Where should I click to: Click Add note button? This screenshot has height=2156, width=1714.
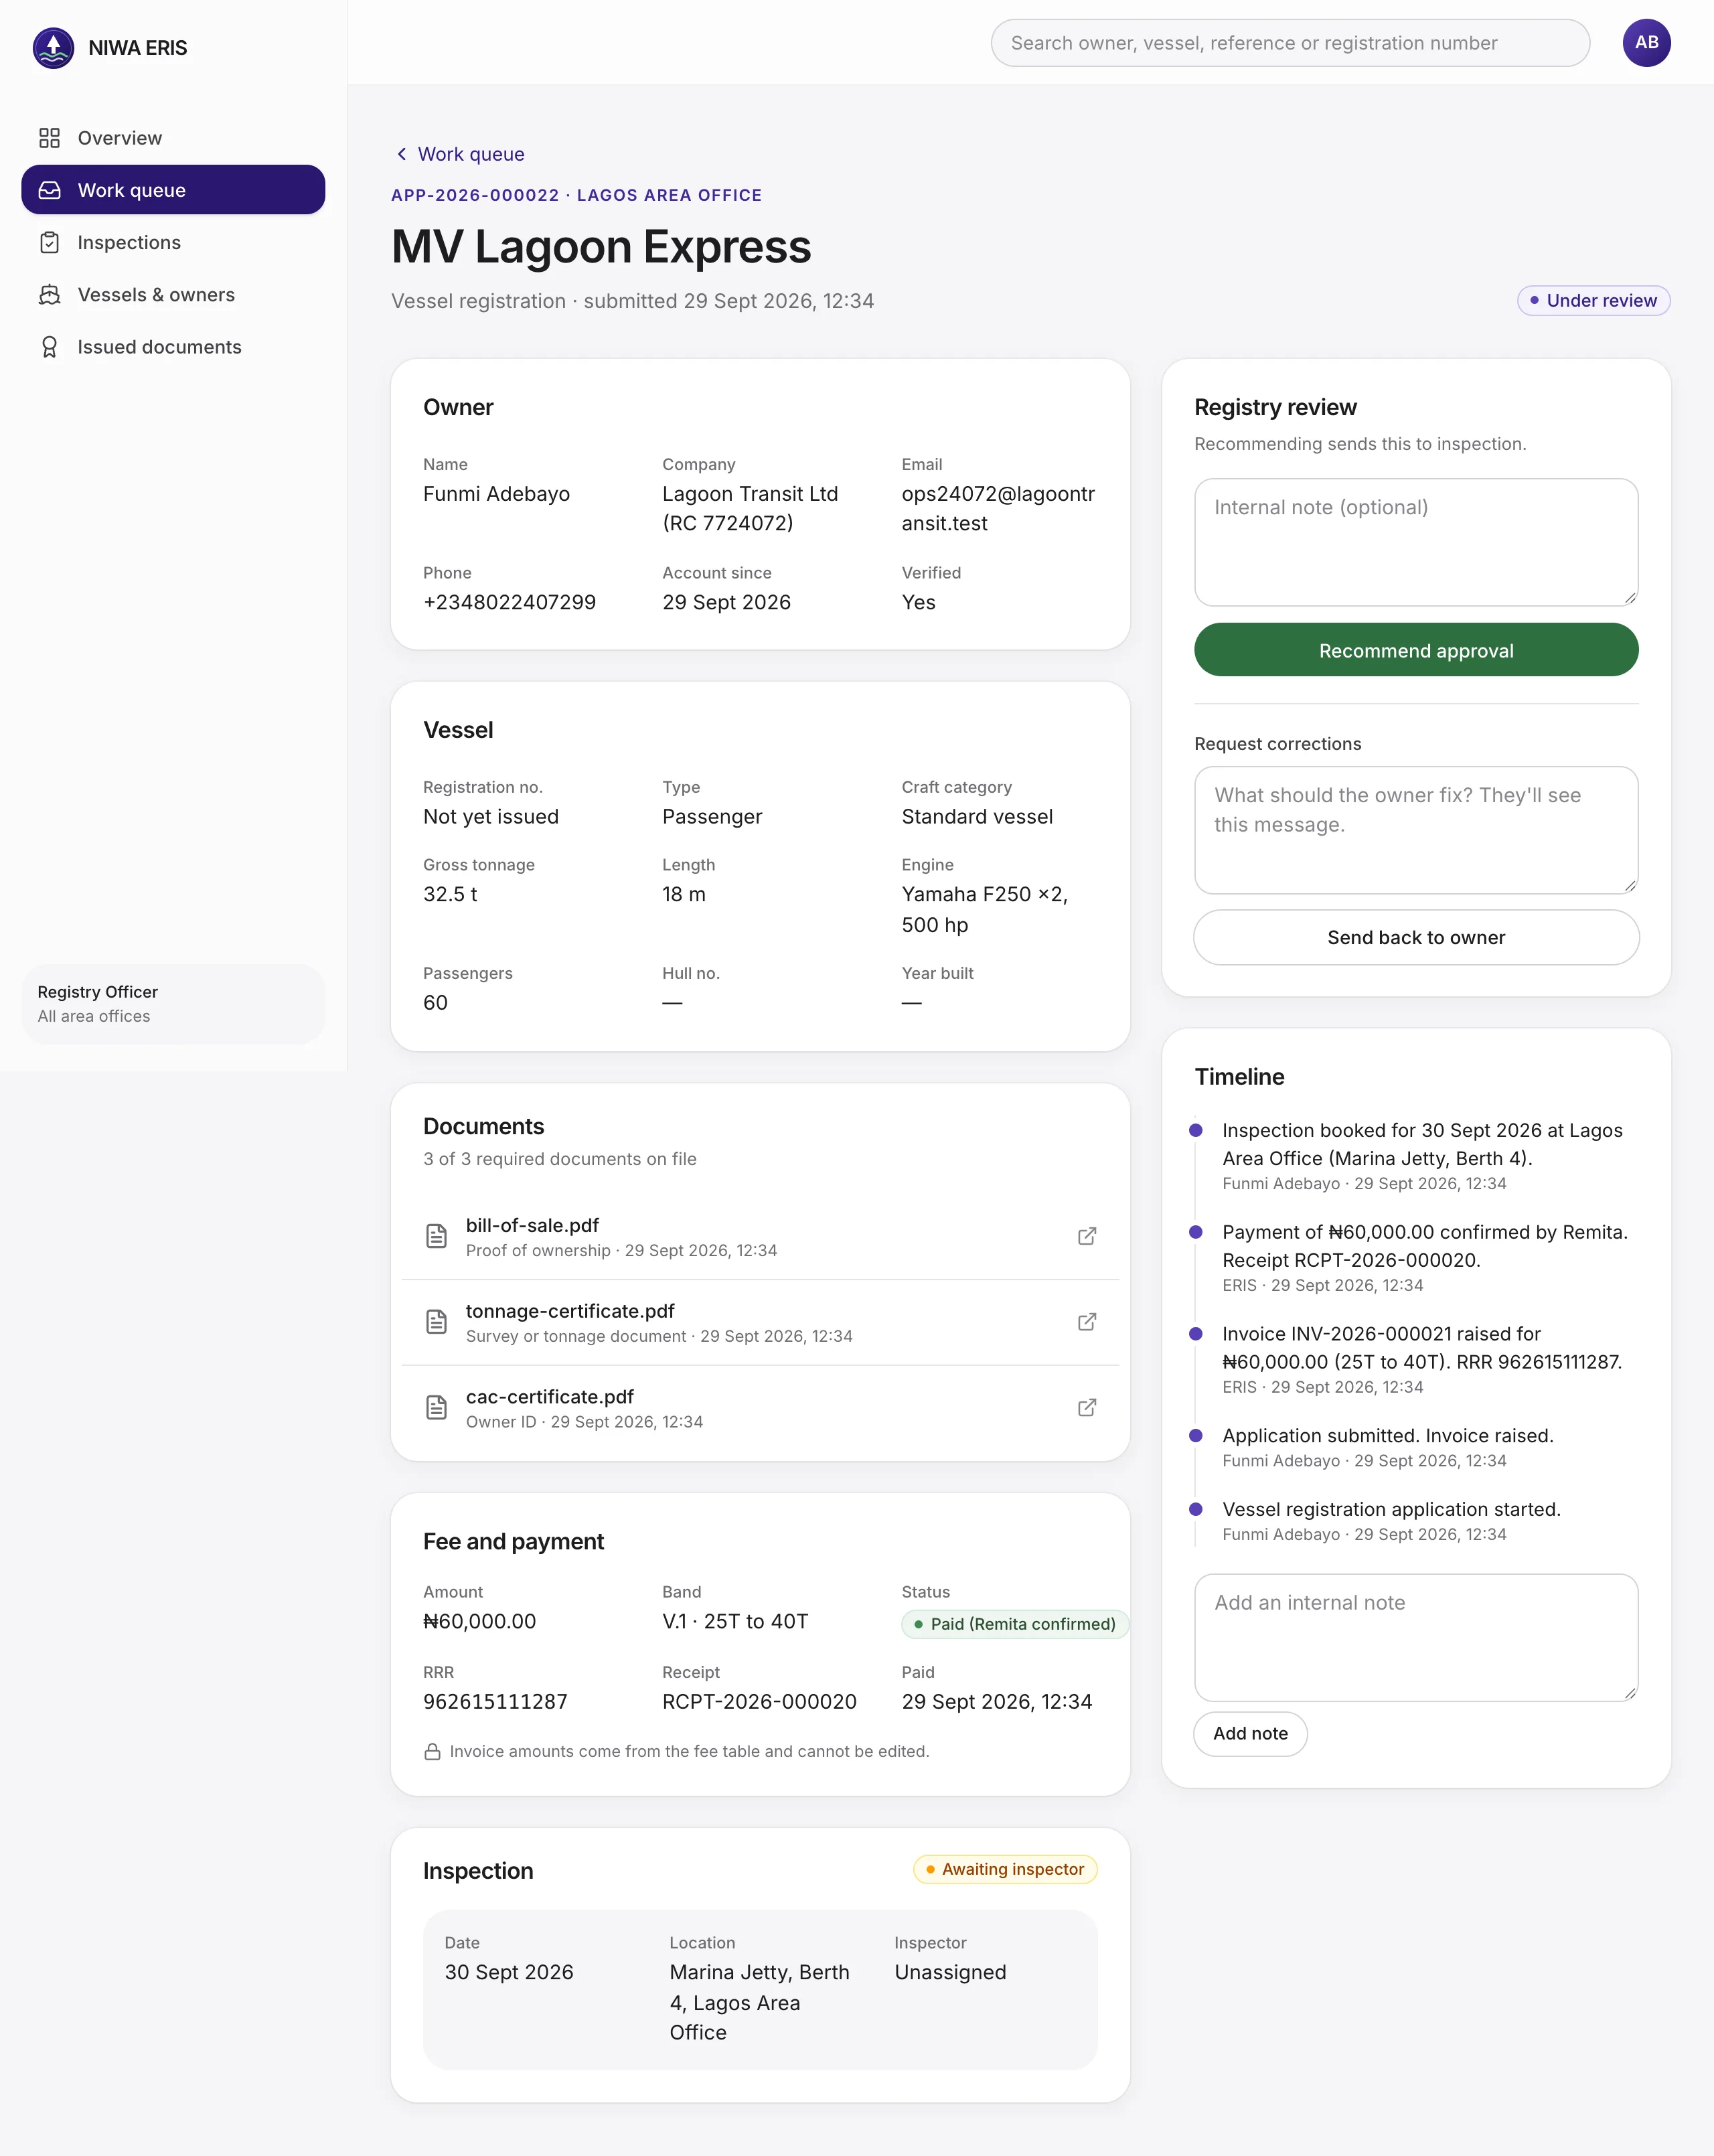click(x=1250, y=1733)
